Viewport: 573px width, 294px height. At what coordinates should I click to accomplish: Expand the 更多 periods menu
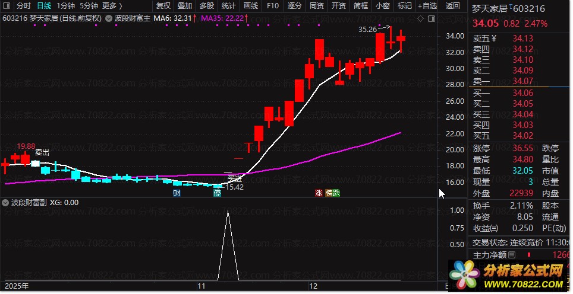(112, 6)
